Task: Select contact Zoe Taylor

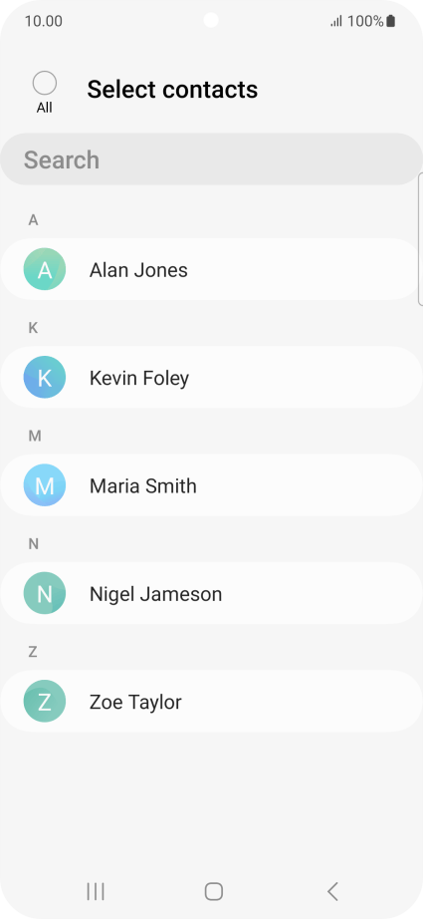Action: tap(211, 701)
